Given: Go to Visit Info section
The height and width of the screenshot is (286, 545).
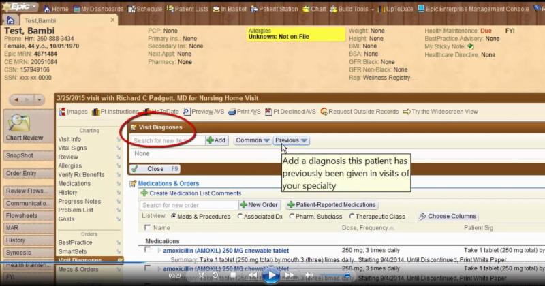Looking at the screenshot, I should (69, 139).
